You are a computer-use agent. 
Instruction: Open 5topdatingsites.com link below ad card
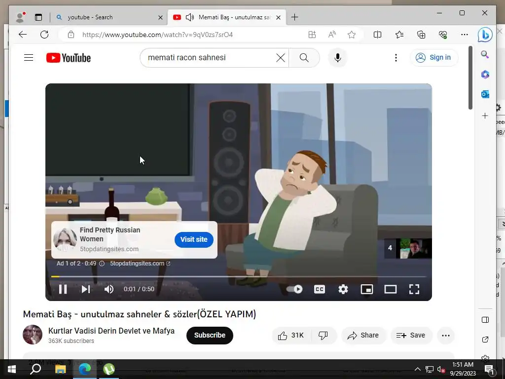(x=140, y=264)
